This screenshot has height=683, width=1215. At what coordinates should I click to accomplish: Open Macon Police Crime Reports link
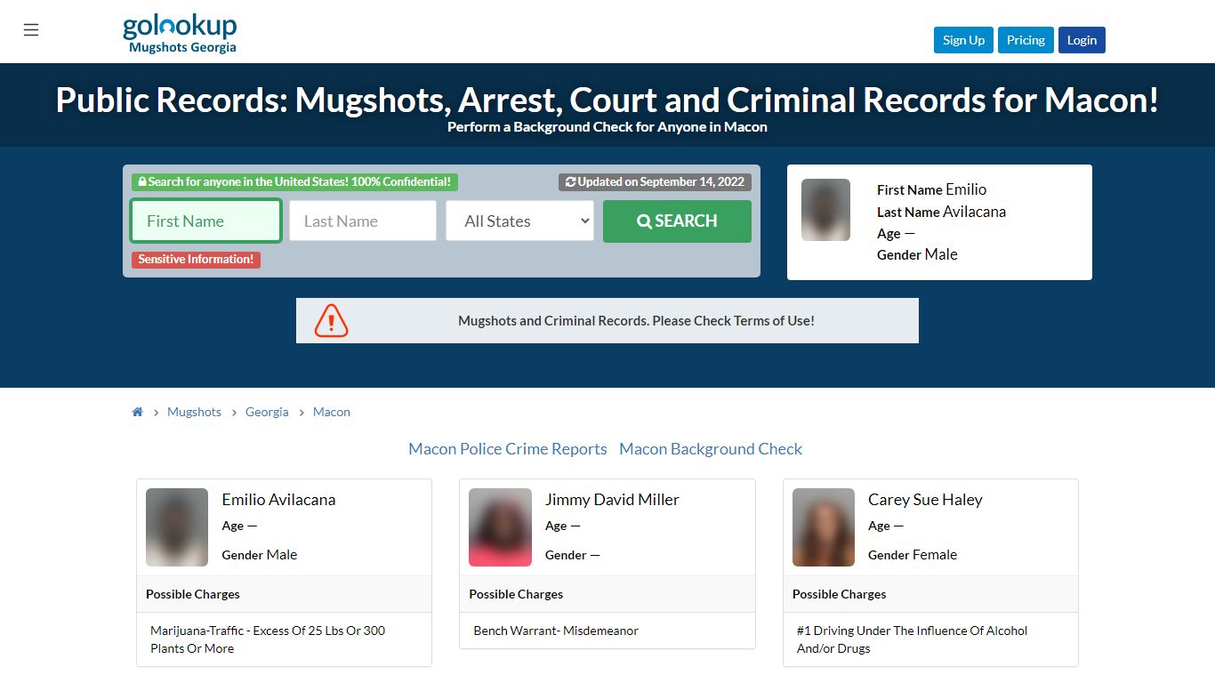click(x=508, y=449)
